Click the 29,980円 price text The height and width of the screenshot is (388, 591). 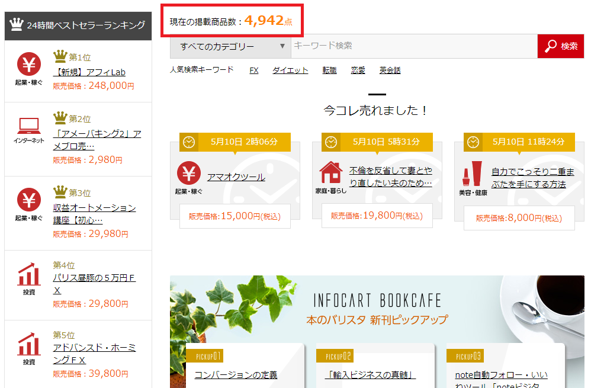click(108, 234)
